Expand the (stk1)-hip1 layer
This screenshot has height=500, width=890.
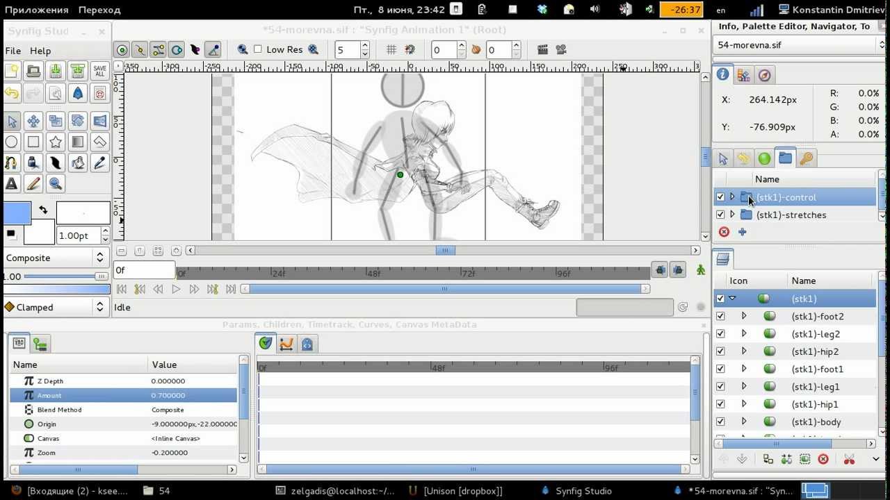click(x=744, y=404)
